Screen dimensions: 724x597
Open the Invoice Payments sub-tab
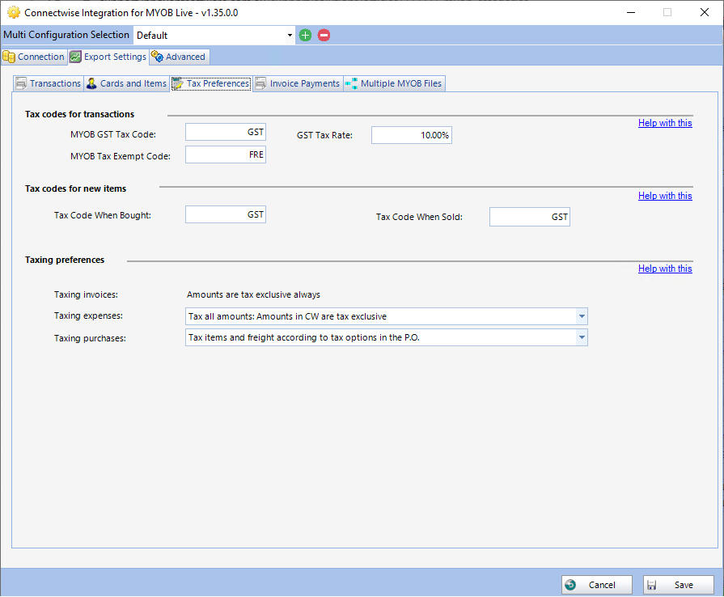click(x=298, y=83)
